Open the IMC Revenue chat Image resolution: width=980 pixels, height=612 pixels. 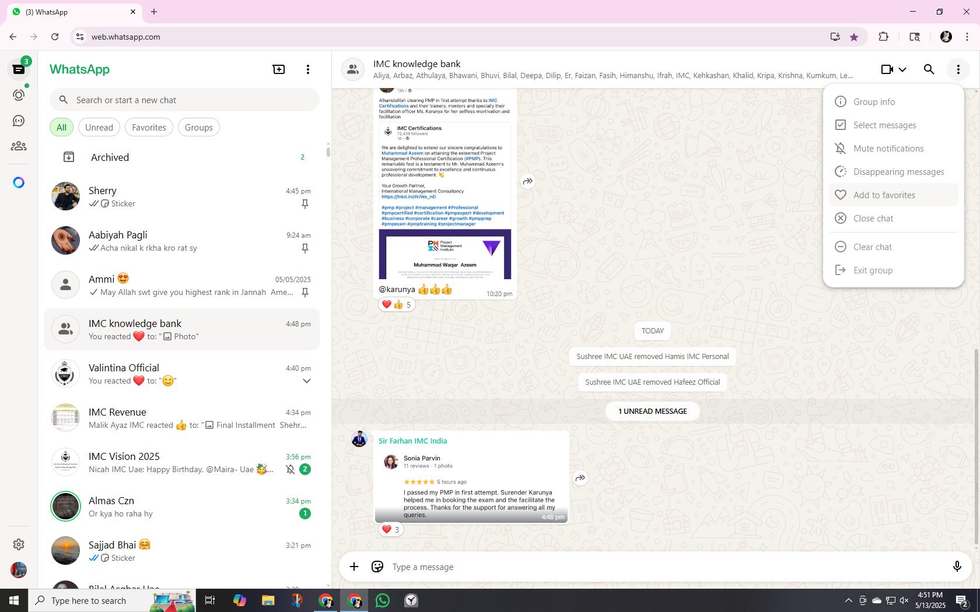click(182, 418)
